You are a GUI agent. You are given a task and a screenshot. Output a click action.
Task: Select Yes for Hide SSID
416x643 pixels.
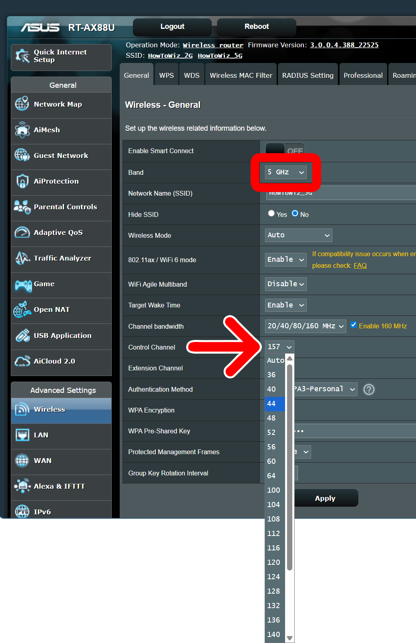(x=271, y=213)
